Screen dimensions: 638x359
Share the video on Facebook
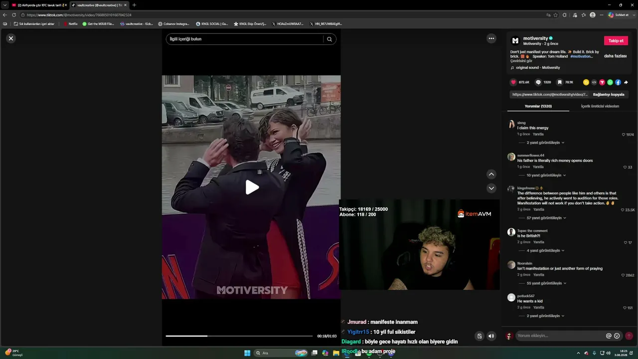coord(618,82)
